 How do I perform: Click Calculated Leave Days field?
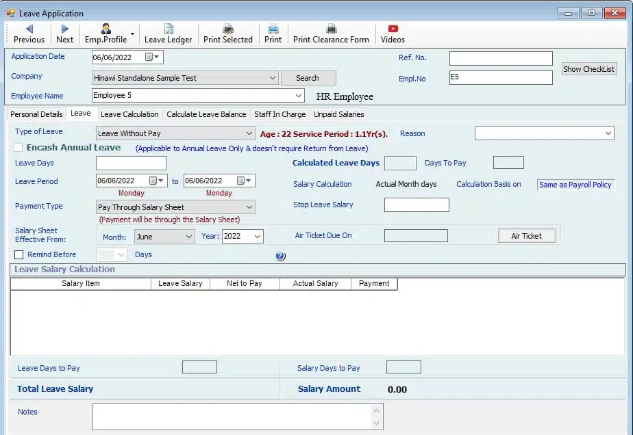(400, 163)
